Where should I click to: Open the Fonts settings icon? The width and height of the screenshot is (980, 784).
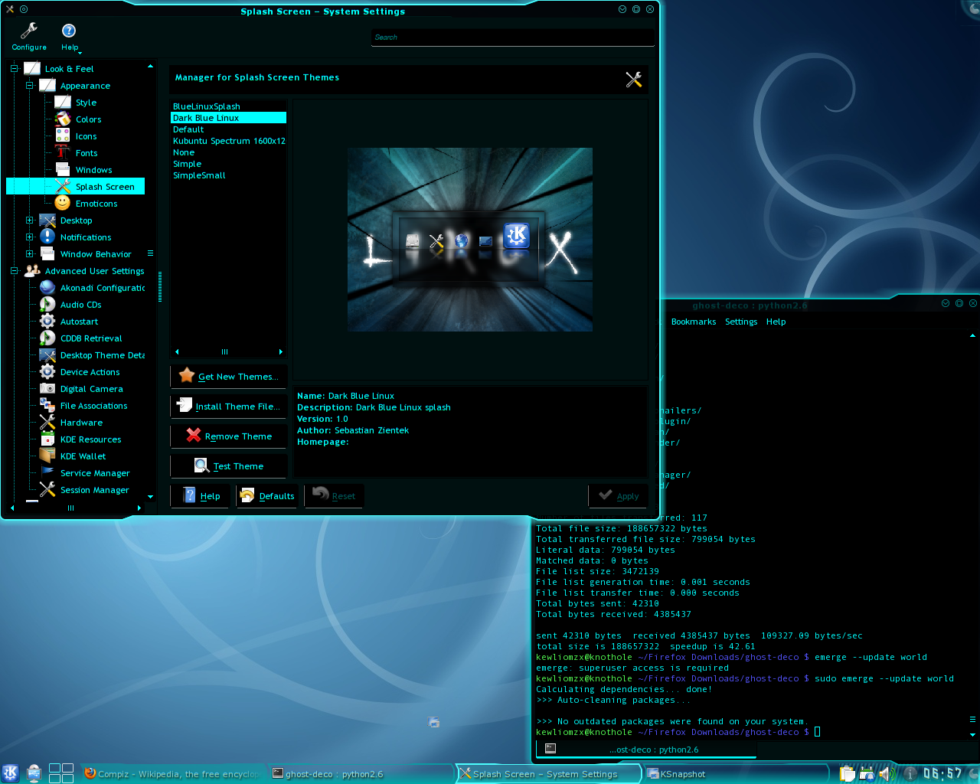click(63, 153)
